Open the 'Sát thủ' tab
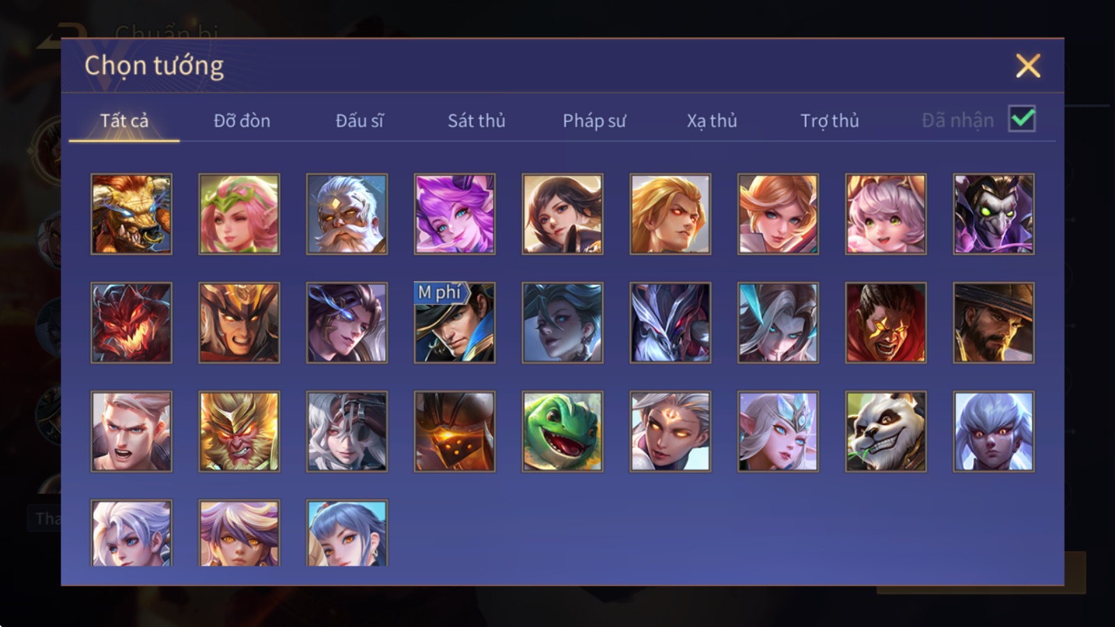The image size is (1115, 627). coord(477,121)
